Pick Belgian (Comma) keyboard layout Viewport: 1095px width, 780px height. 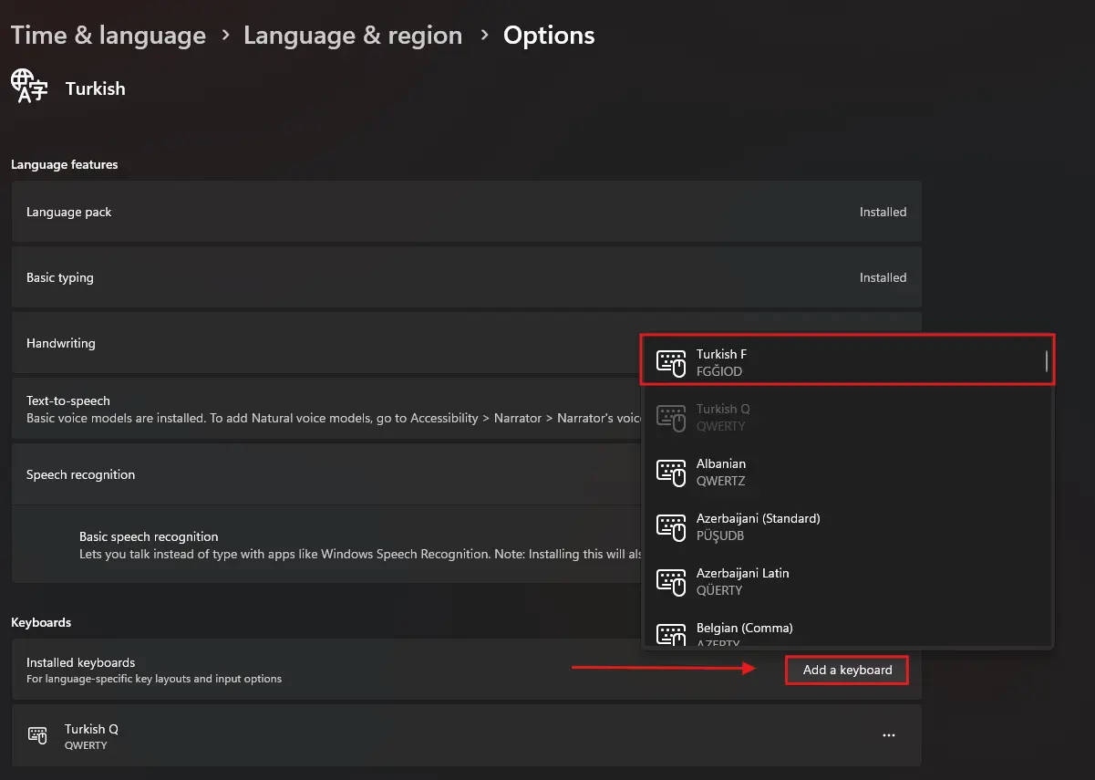point(848,629)
